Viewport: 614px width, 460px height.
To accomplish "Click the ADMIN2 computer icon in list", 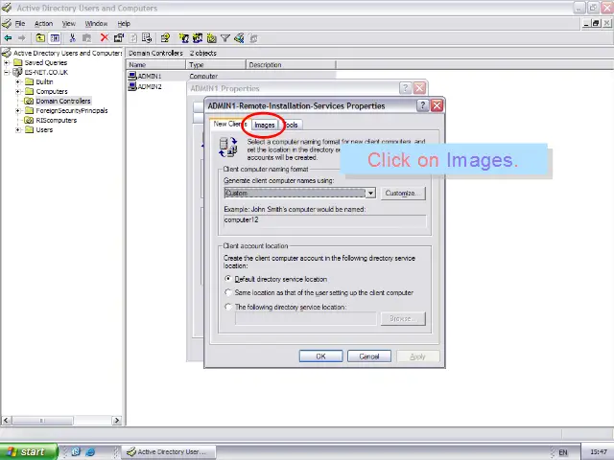I will pyautogui.click(x=132, y=86).
